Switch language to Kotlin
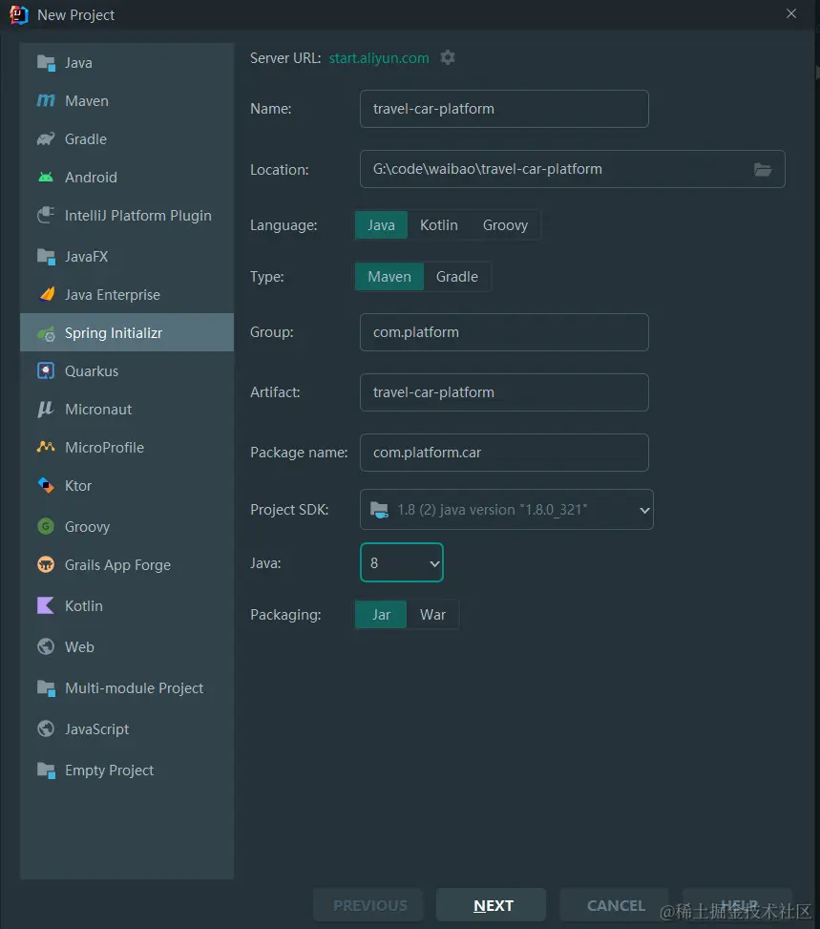 (x=439, y=225)
